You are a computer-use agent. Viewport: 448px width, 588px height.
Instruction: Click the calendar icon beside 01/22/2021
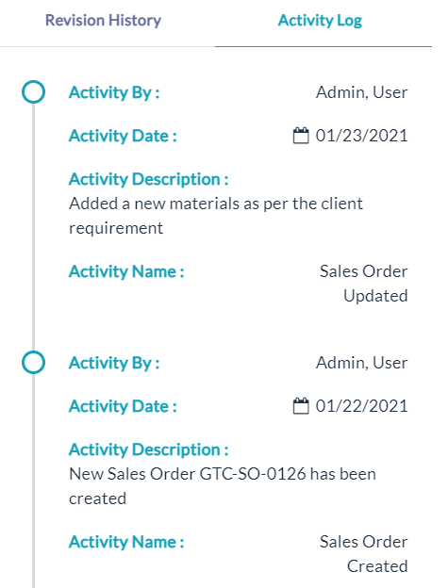tap(301, 406)
